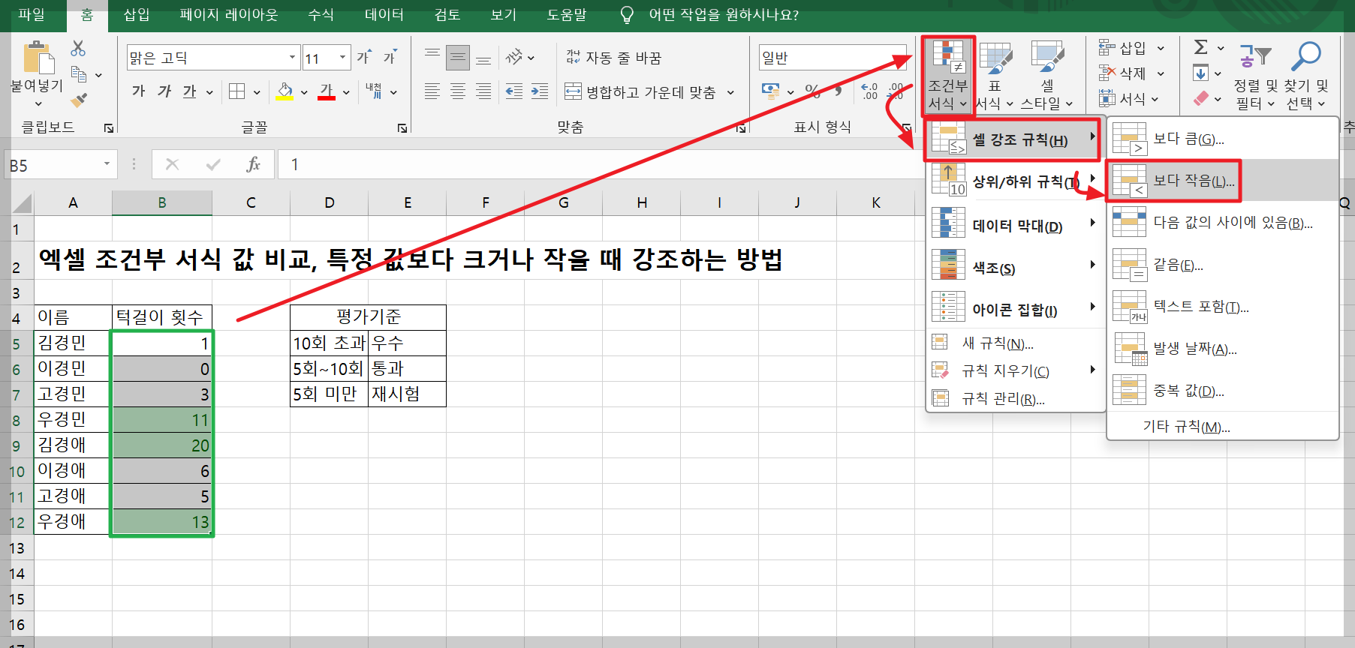Toggle 자동 줄 바꿈 wrap text
The height and width of the screenshot is (648, 1355).
pos(613,58)
